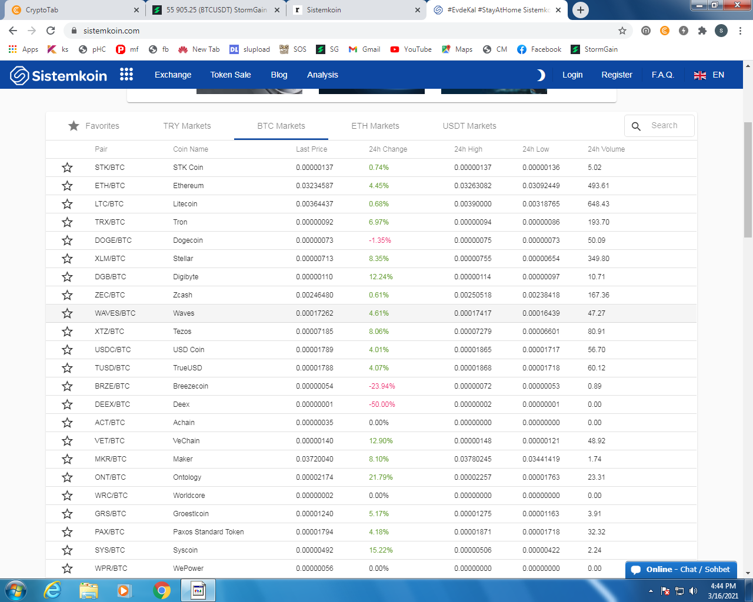Image resolution: width=753 pixels, height=602 pixels.
Task: Open Chrome three-dot menu
Action: 740,31
